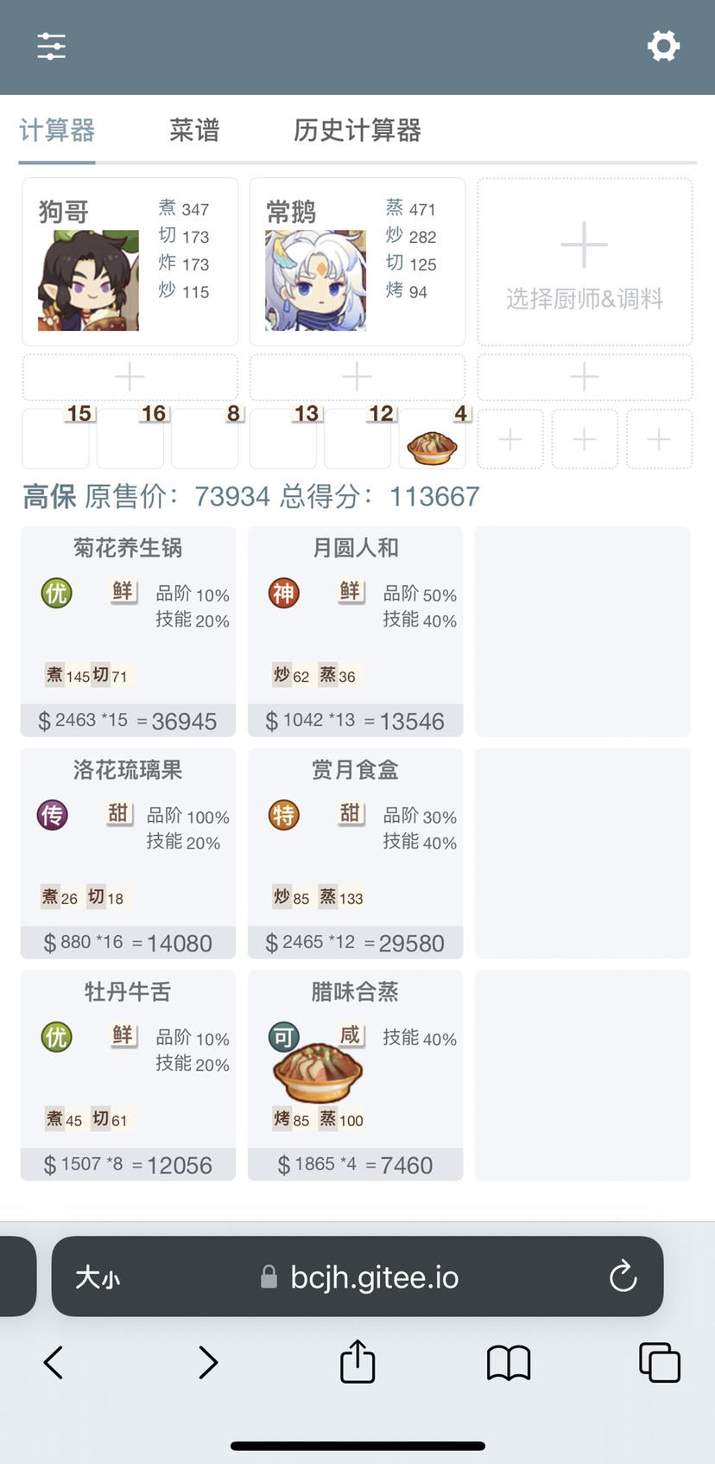Reload the page with refresh icon
Viewport: 715px width, 1464px height.
click(623, 1276)
